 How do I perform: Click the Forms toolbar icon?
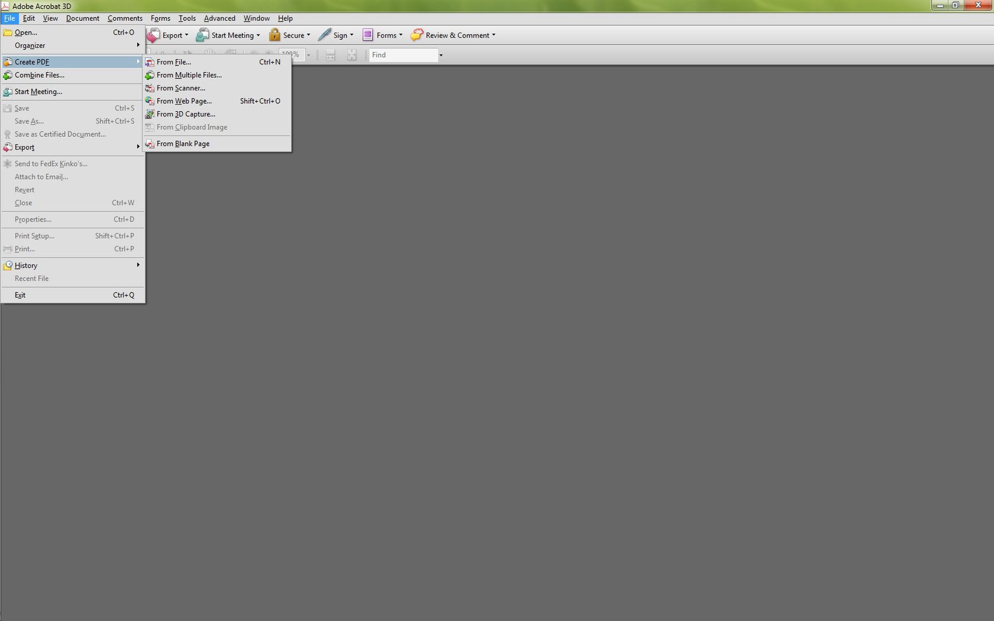point(367,35)
